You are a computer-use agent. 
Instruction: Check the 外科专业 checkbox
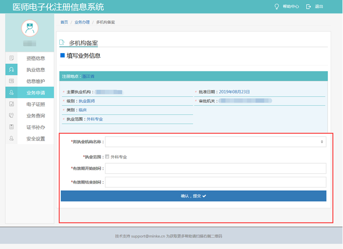click(107, 156)
